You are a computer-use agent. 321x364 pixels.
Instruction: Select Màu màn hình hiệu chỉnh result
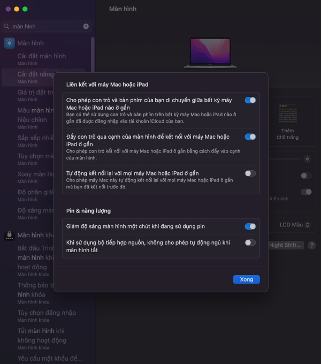pos(36,118)
